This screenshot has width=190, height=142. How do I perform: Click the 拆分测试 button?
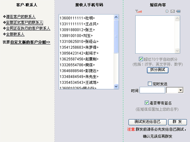tap(158, 70)
